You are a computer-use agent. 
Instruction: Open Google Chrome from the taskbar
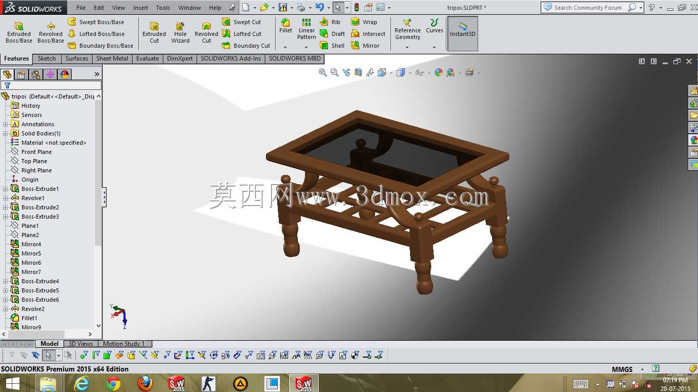tap(113, 383)
